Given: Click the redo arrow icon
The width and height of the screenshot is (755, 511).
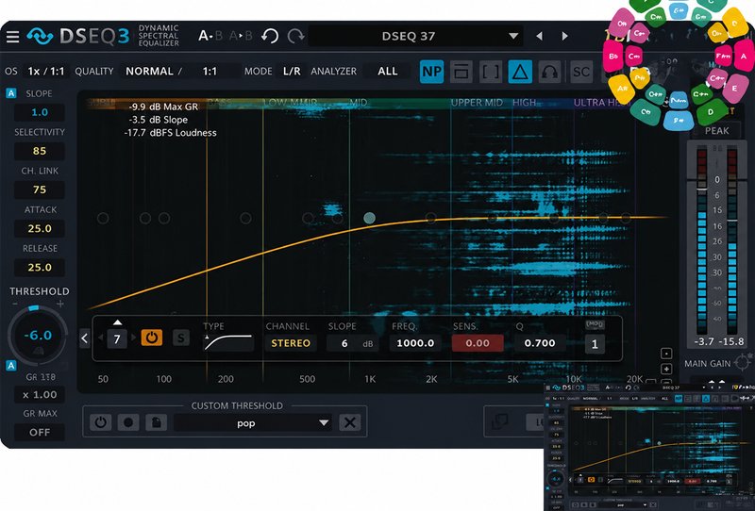Looking at the screenshot, I should (x=295, y=36).
